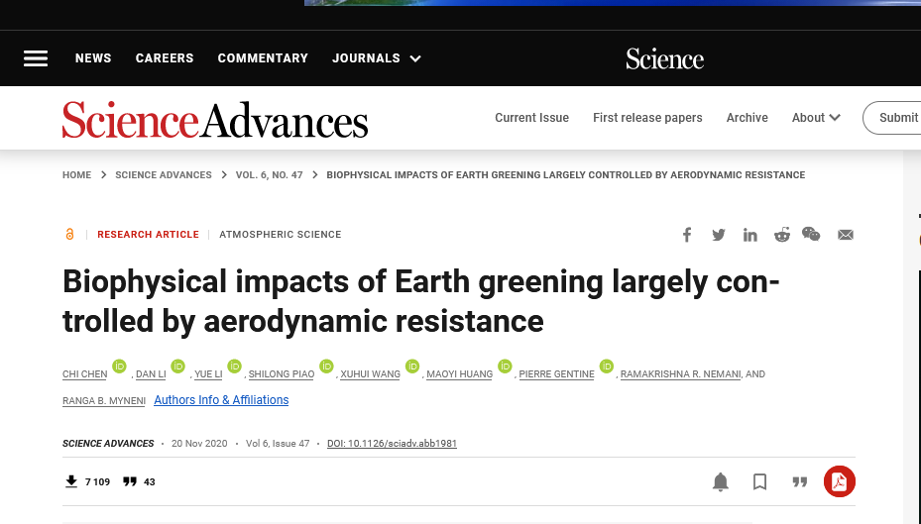Go to Science Advances homepage logo

(215, 120)
